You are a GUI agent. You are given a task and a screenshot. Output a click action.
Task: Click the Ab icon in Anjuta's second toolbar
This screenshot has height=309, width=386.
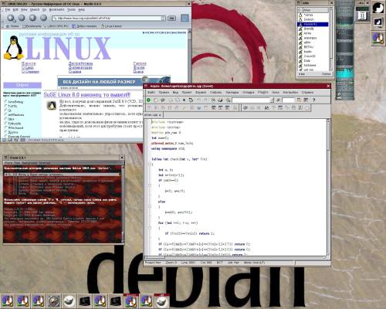coord(266,108)
